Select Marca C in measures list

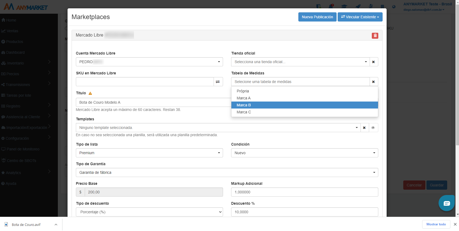point(305,112)
